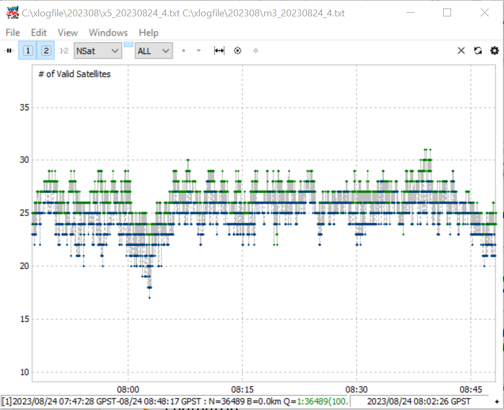Click the clear X icon in toolbar
504x410 pixels.
pos(461,50)
